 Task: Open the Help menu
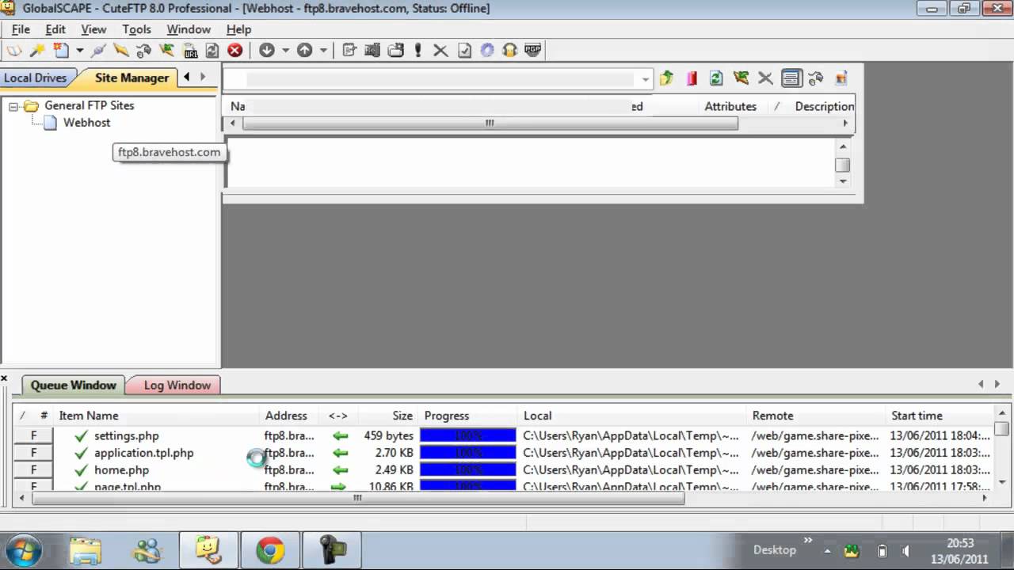click(x=238, y=29)
